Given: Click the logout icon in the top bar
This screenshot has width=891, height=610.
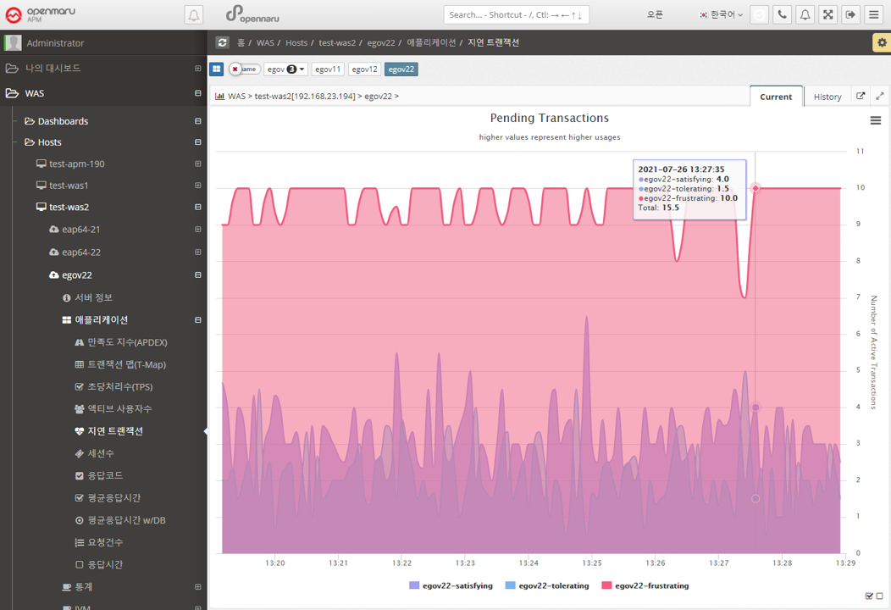Looking at the screenshot, I should pos(850,14).
